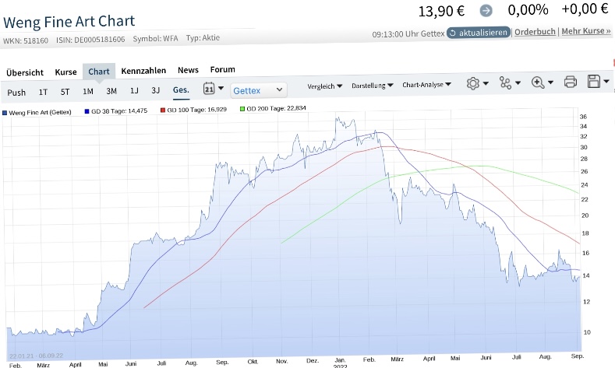The width and height of the screenshot is (615, 368).
Task: Click the chart price peak near 36
Action: (337, 117)
